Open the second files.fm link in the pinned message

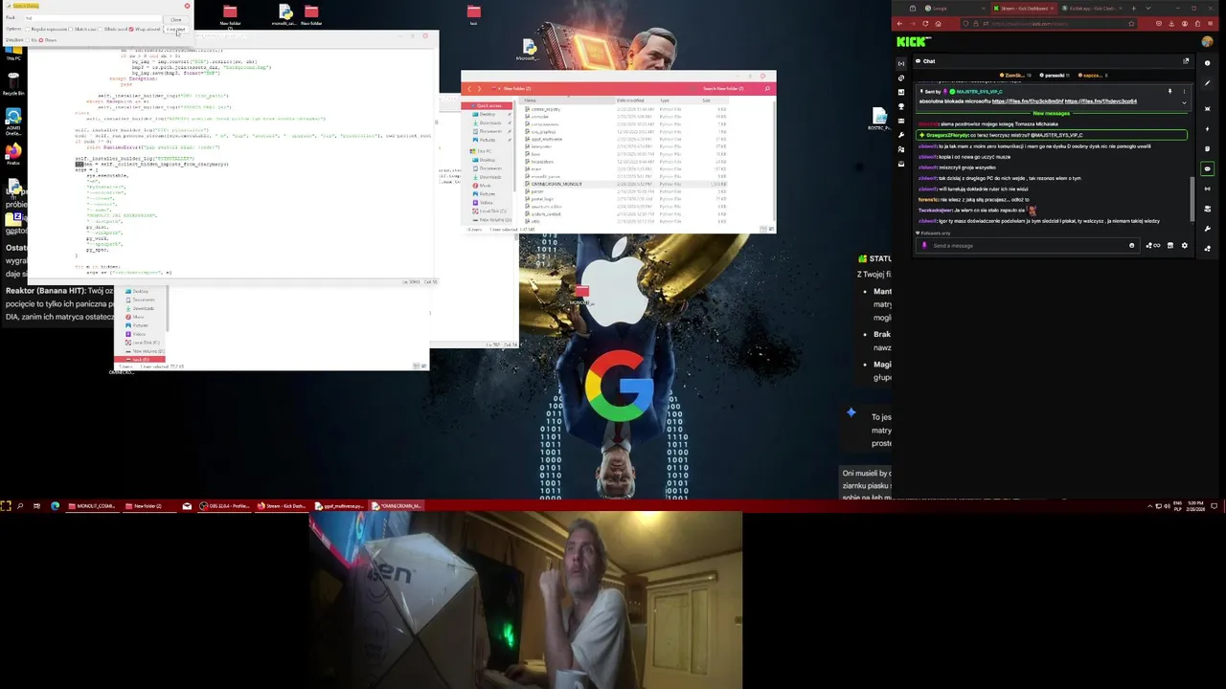[1101, 101]
